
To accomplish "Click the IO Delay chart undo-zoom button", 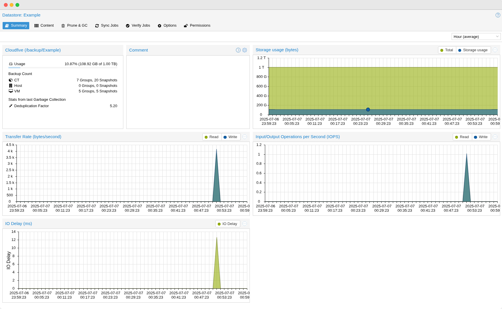I will [245, 224].
